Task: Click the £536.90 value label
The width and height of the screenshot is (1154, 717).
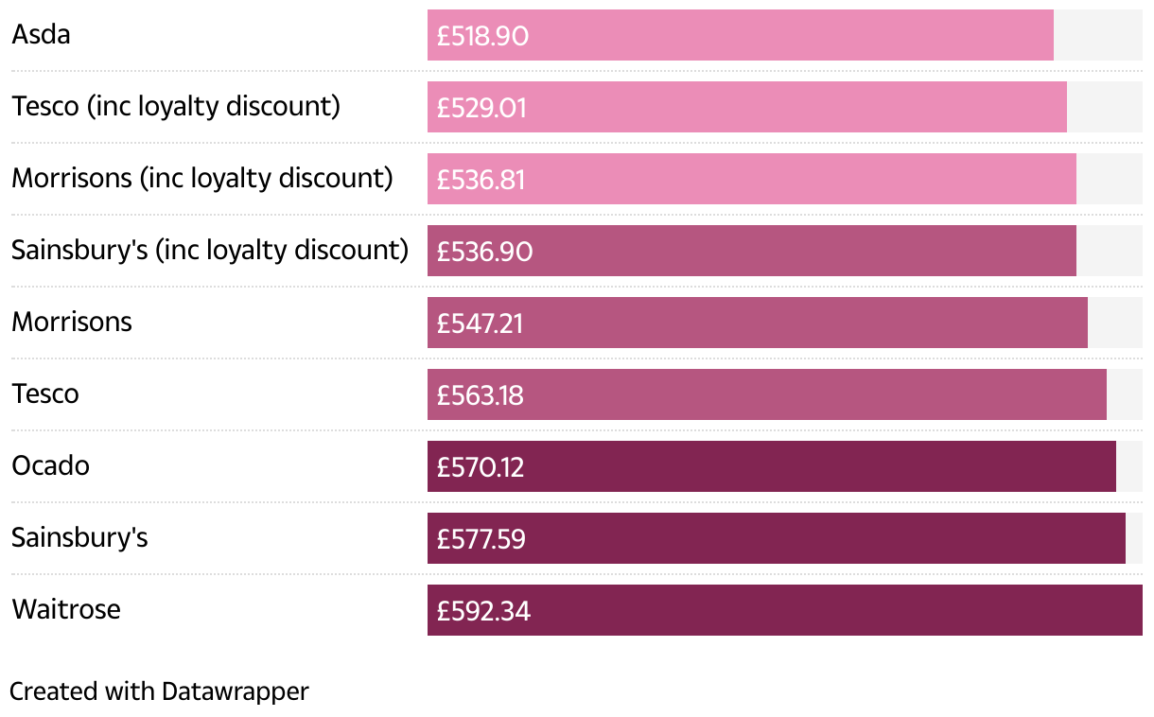Action: tap(484, 252)
